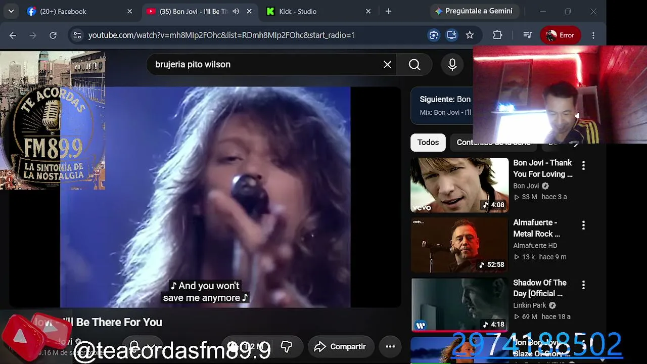647x364 pixels.
Task: Click the 4:08 duration badge
Action: [494, 205]
